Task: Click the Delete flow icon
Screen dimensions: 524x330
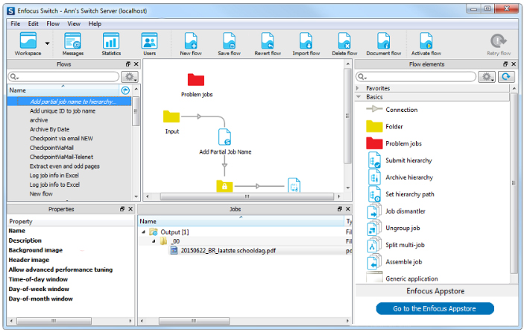Action: (x=344, y=42)
